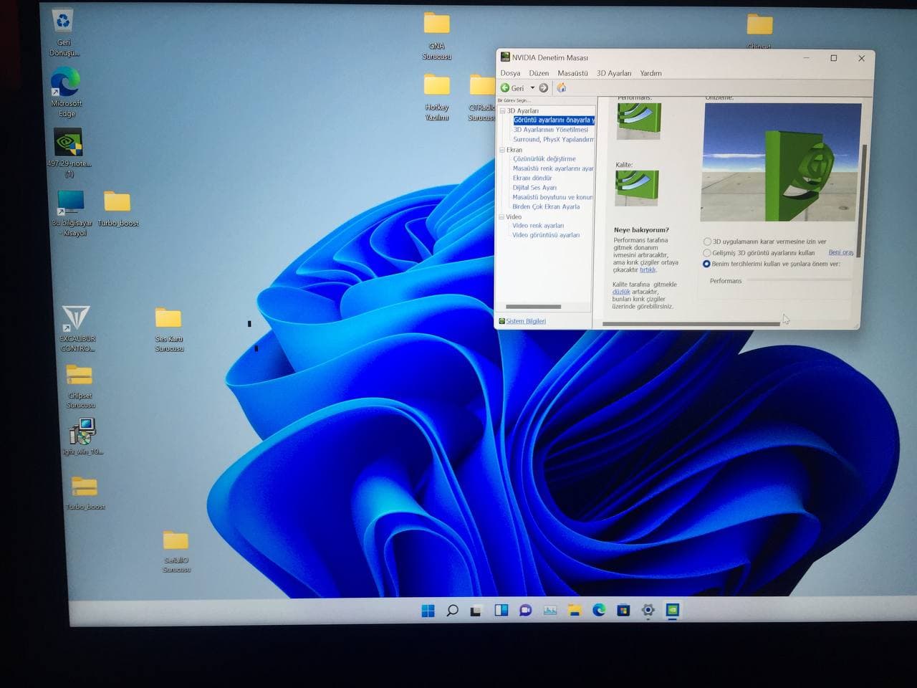Select the Chipset Sürücüsü zipped folder
The width and height of the screenshot is (917, 688).
click(80, 386)
